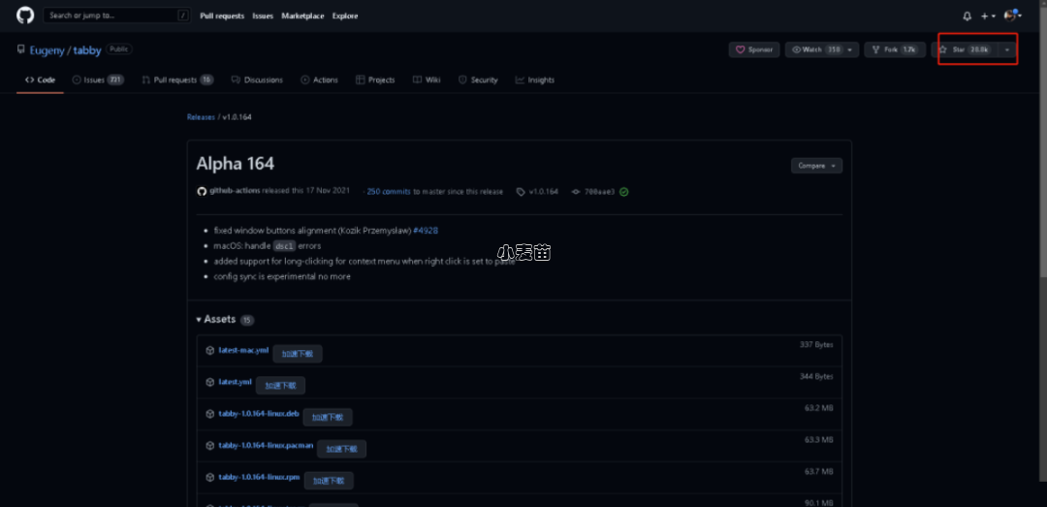Image resolution: width=1047 pixels, height=507 pixels.
Task: Open the Compare dropdown
Action: pyautogui.click(x=816, y=166)
